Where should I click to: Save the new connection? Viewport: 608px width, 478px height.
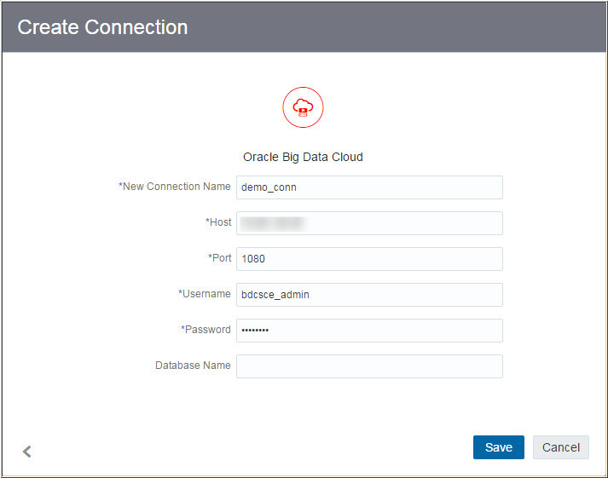[x=499, y=447]
